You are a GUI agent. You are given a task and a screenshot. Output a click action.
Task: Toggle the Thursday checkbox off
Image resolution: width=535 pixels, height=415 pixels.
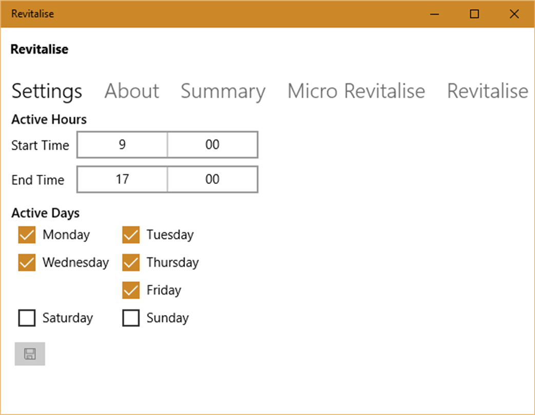coord(131,263)
